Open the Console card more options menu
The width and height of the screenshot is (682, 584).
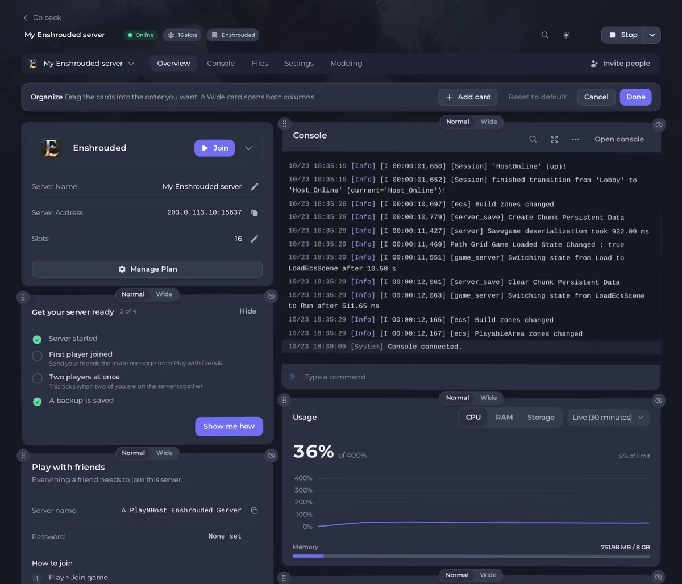pyautogui.click(x=576, y=139)
